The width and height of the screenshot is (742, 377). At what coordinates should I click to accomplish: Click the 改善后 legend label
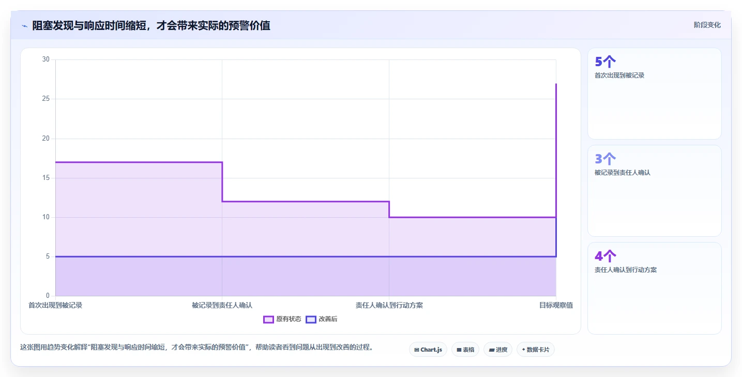[x=328, y=320]
